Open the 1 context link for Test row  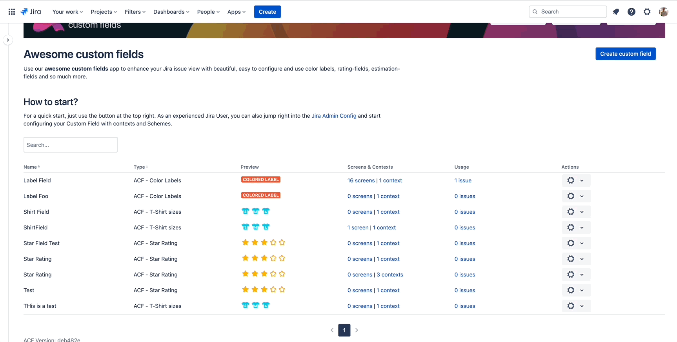point(388,290)
